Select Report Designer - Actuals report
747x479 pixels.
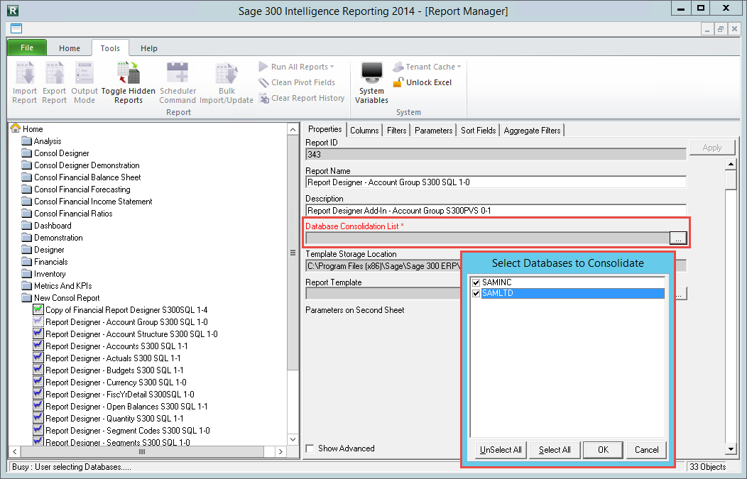coord(107,358)
